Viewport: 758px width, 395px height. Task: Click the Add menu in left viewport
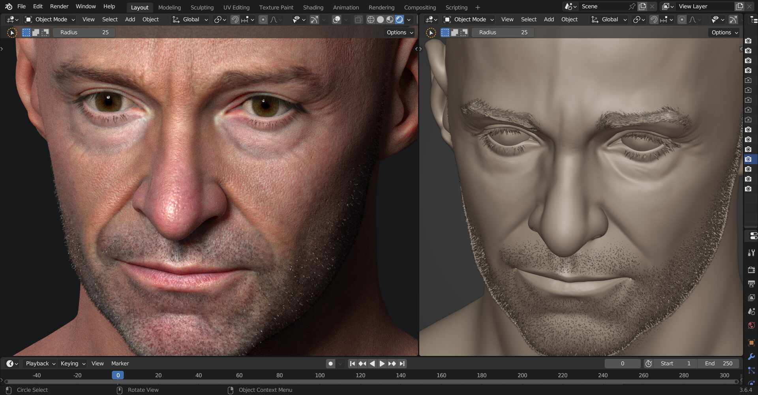[130, 19]
